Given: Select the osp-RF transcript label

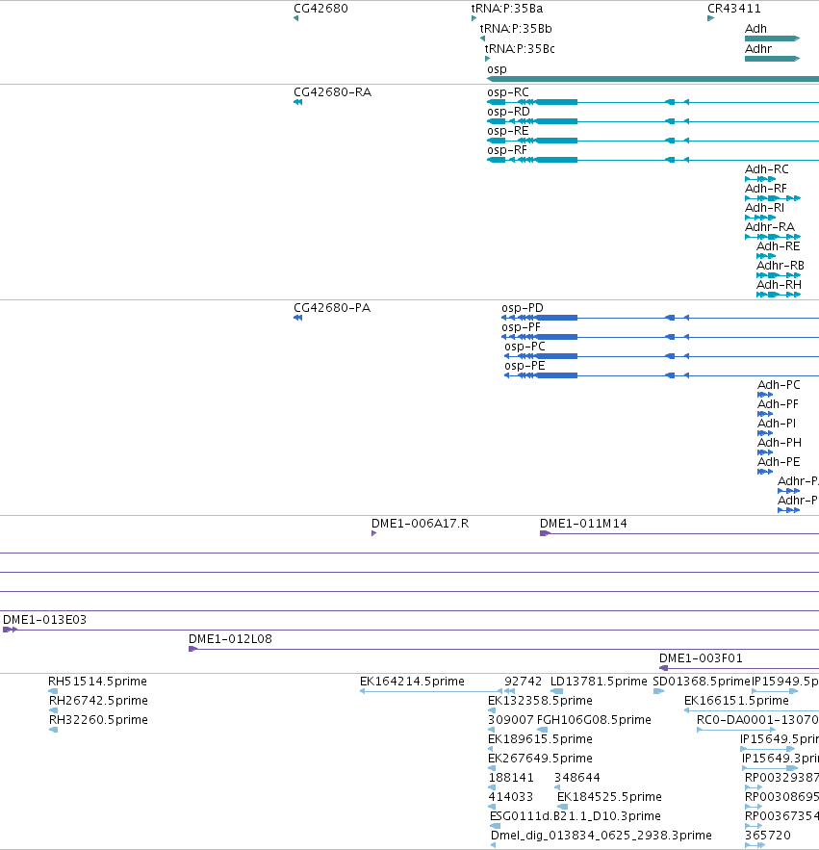Looking at the screenshot, I should [507, 150].
